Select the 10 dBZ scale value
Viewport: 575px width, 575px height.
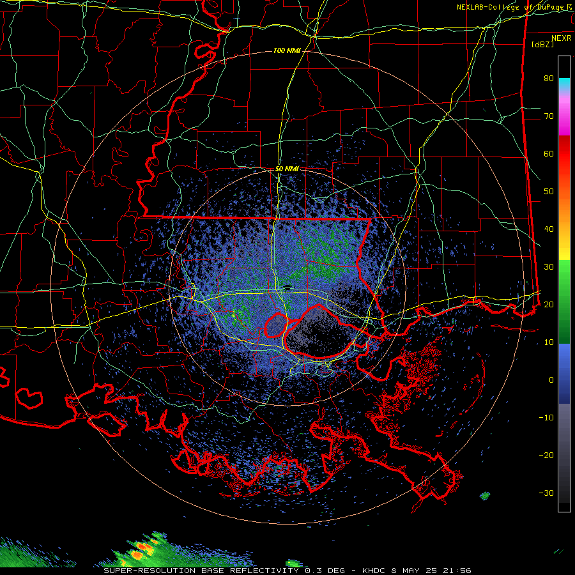coord(549,342)
